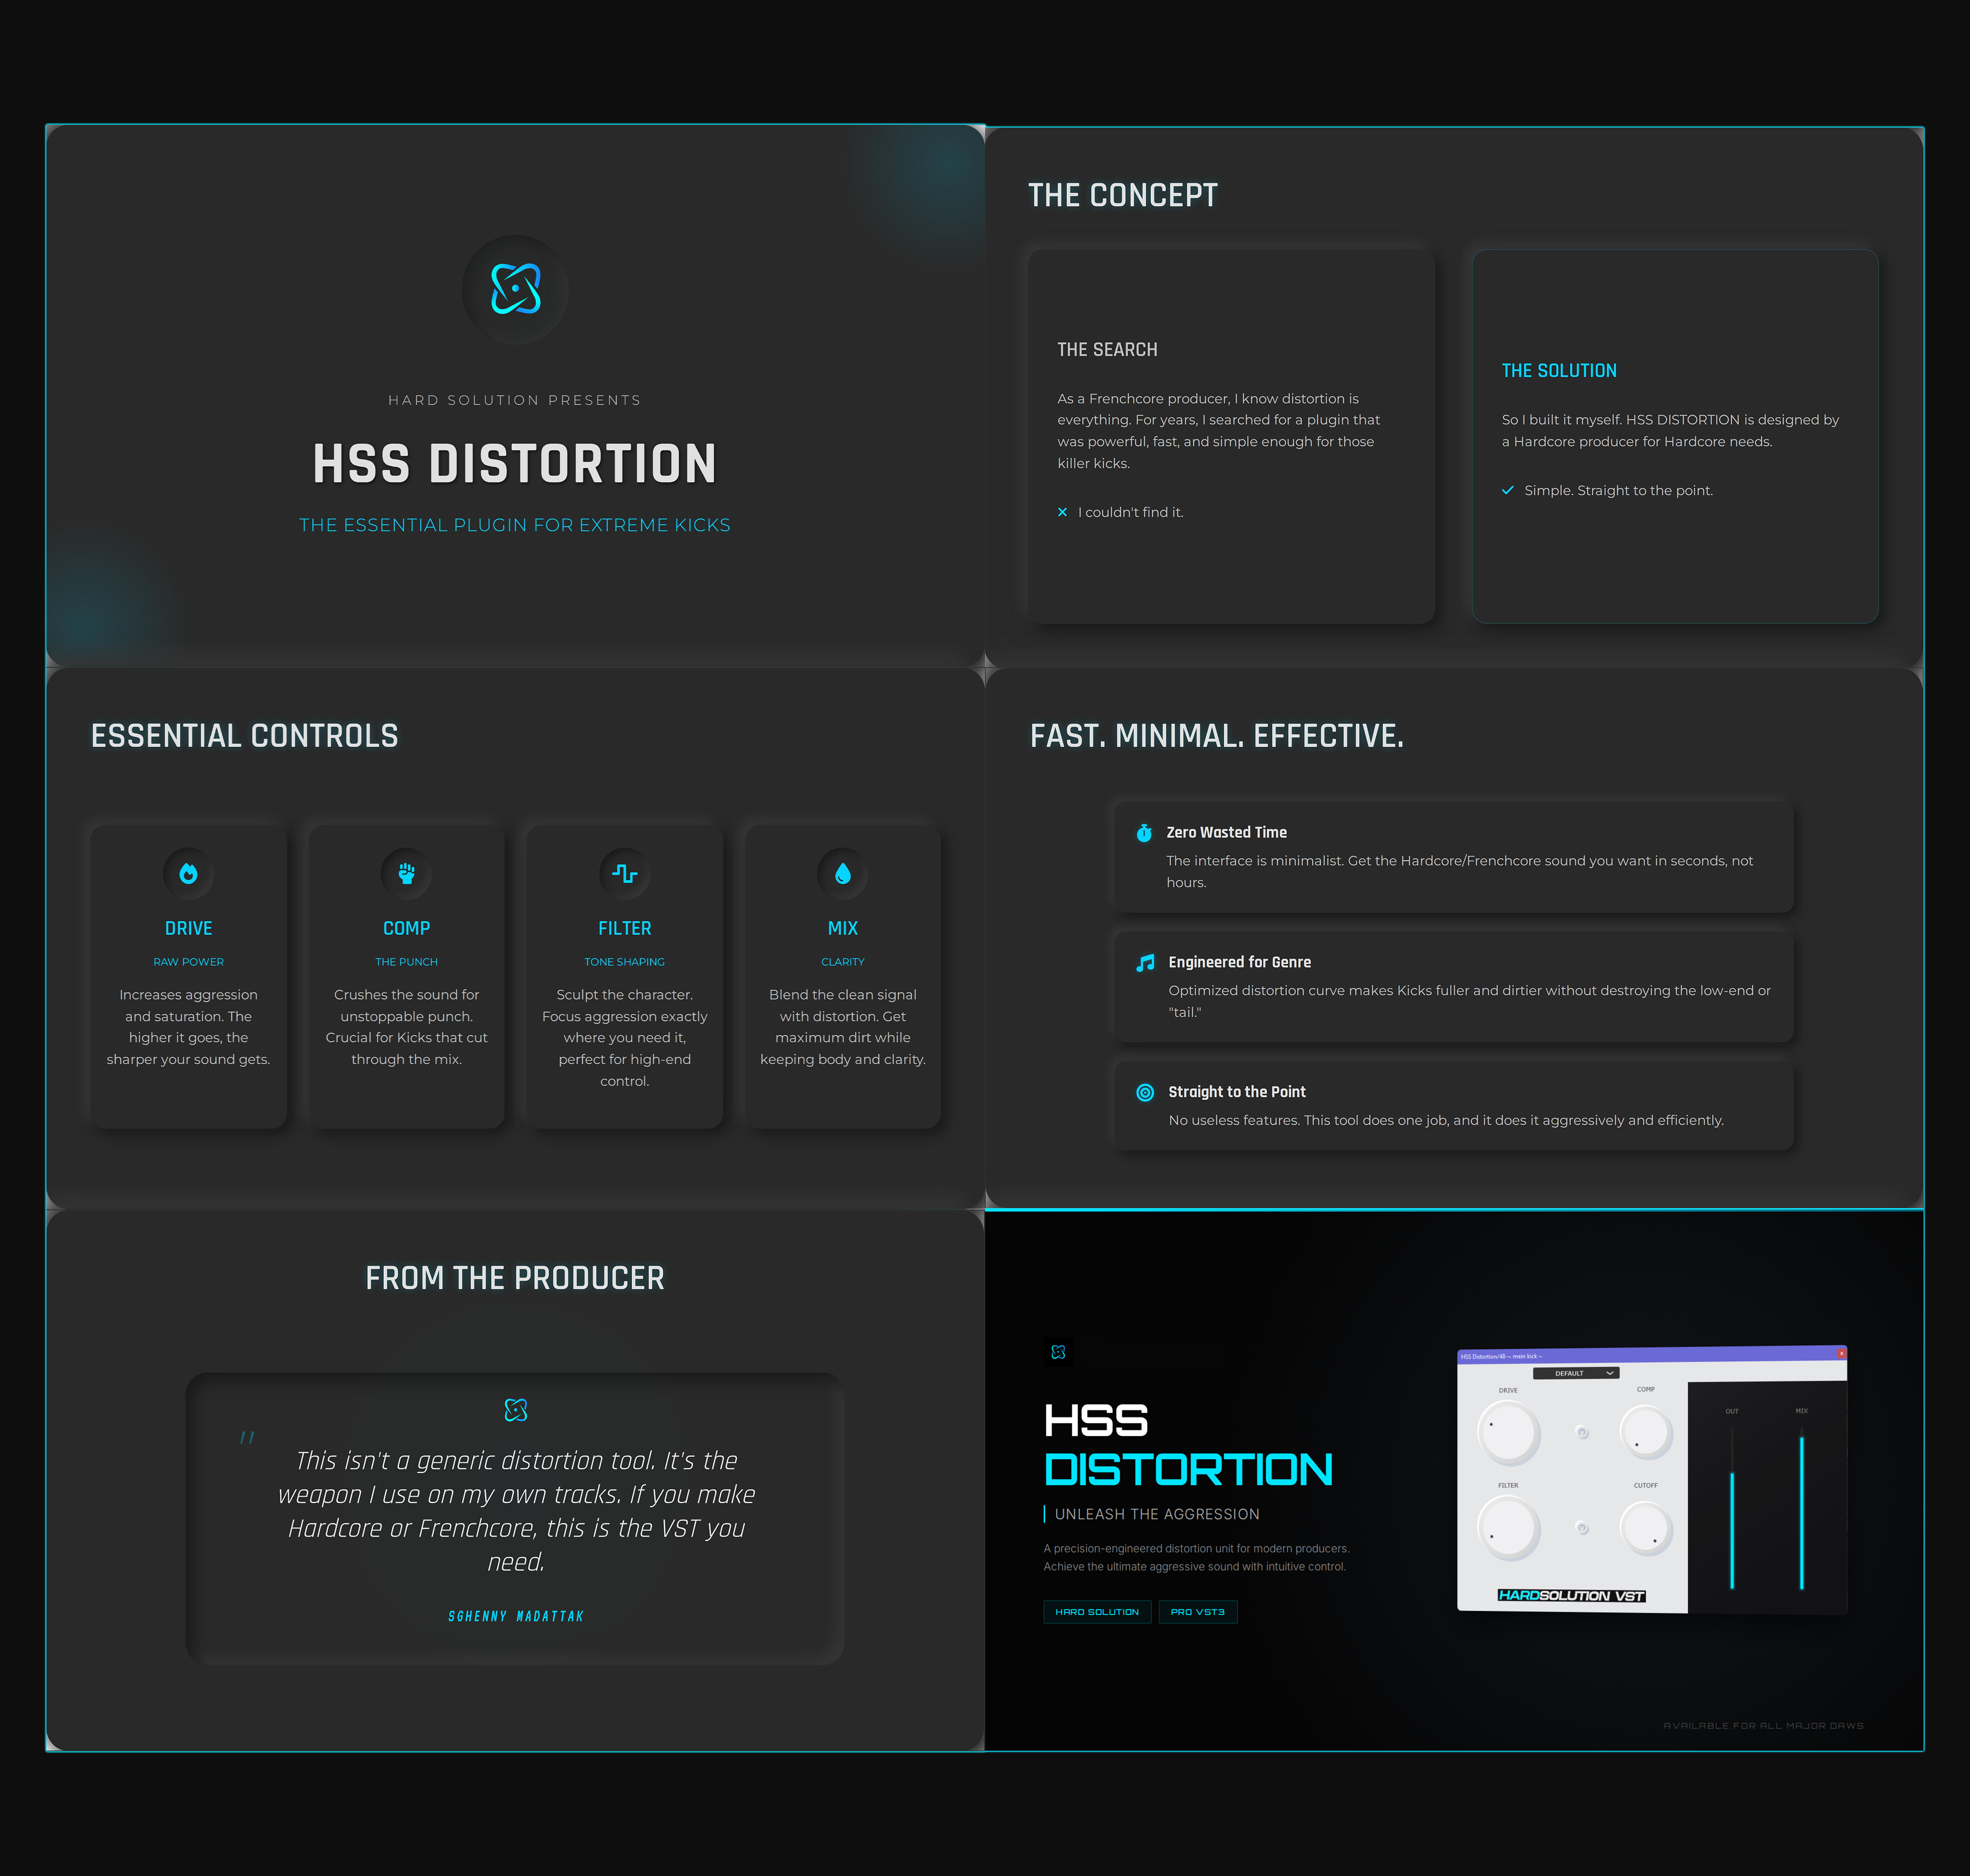Click the checkmark next to Simple. Straight to the point.
Screen dimensions: 1970x1876
point(1507,490)
